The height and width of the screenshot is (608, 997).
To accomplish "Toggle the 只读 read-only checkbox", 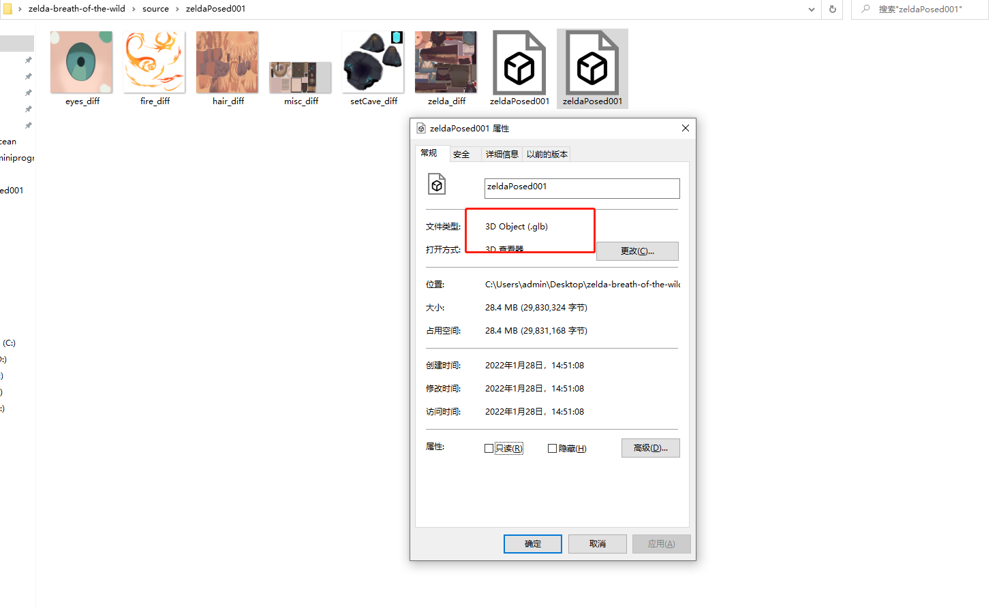I will coord(489,448).
